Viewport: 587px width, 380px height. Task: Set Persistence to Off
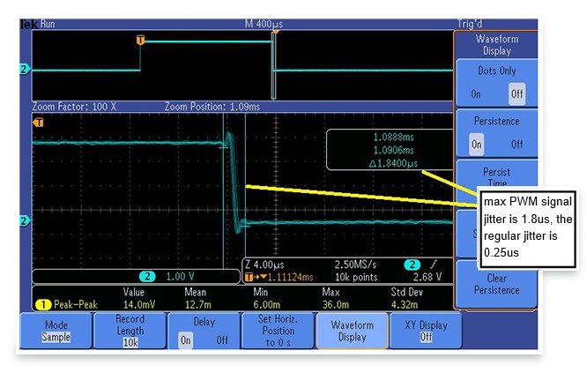(x=517, y=144)
